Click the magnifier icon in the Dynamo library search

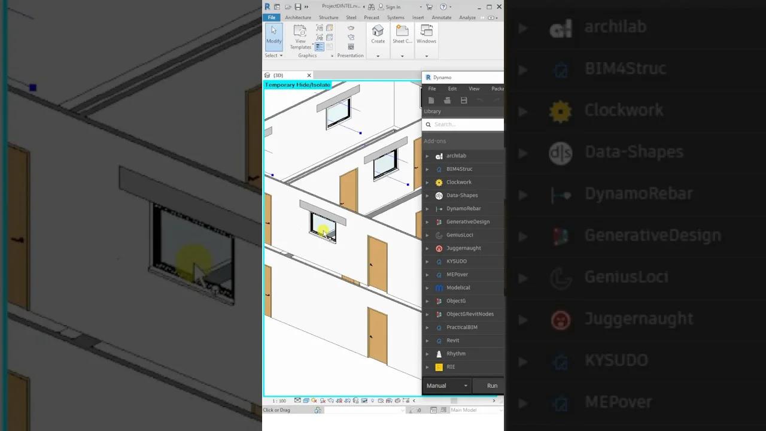pyautogui.click(x=428, y=125)
